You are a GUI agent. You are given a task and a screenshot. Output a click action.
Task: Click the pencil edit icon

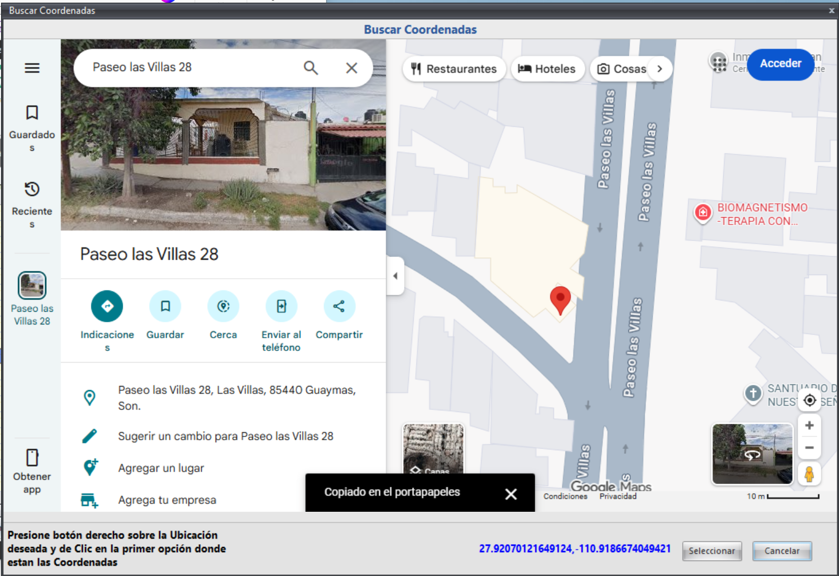(x=90, y=436)
